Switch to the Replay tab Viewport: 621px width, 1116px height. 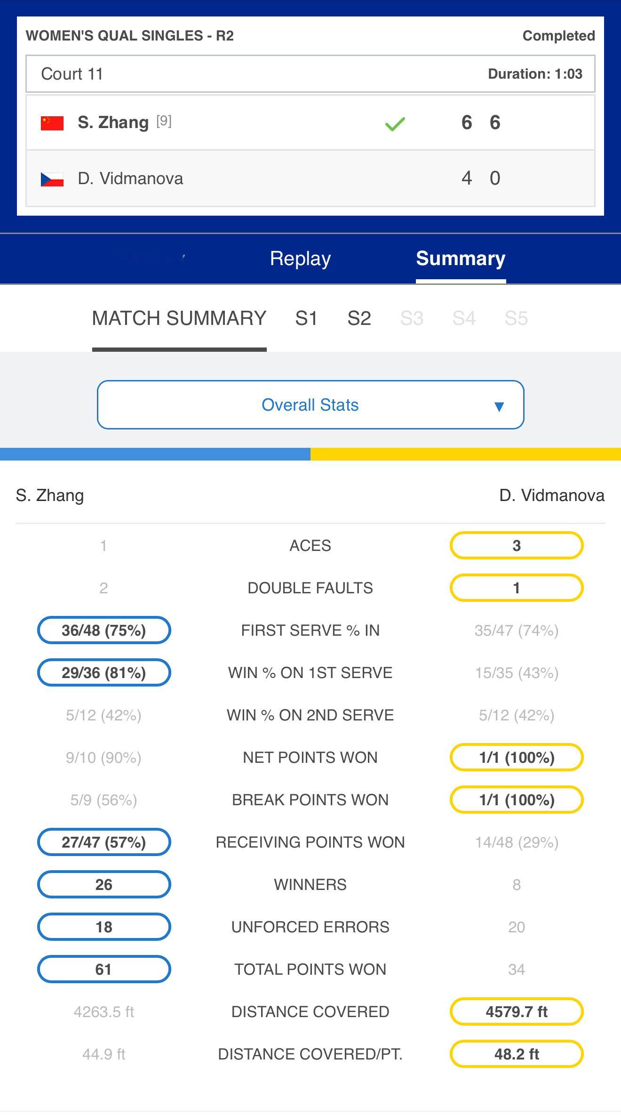click(x=300, y=259)
